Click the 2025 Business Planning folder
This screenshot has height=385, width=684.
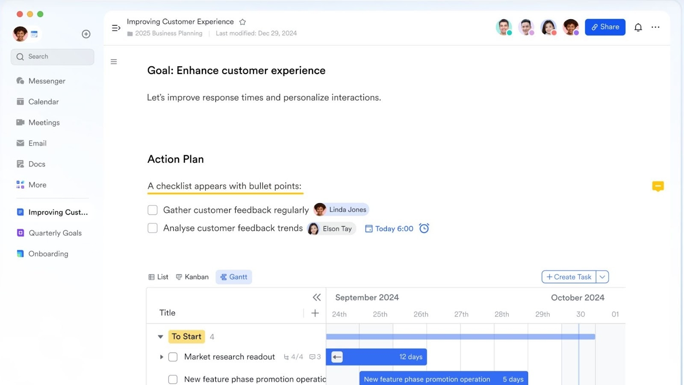[x=165, y=33]
